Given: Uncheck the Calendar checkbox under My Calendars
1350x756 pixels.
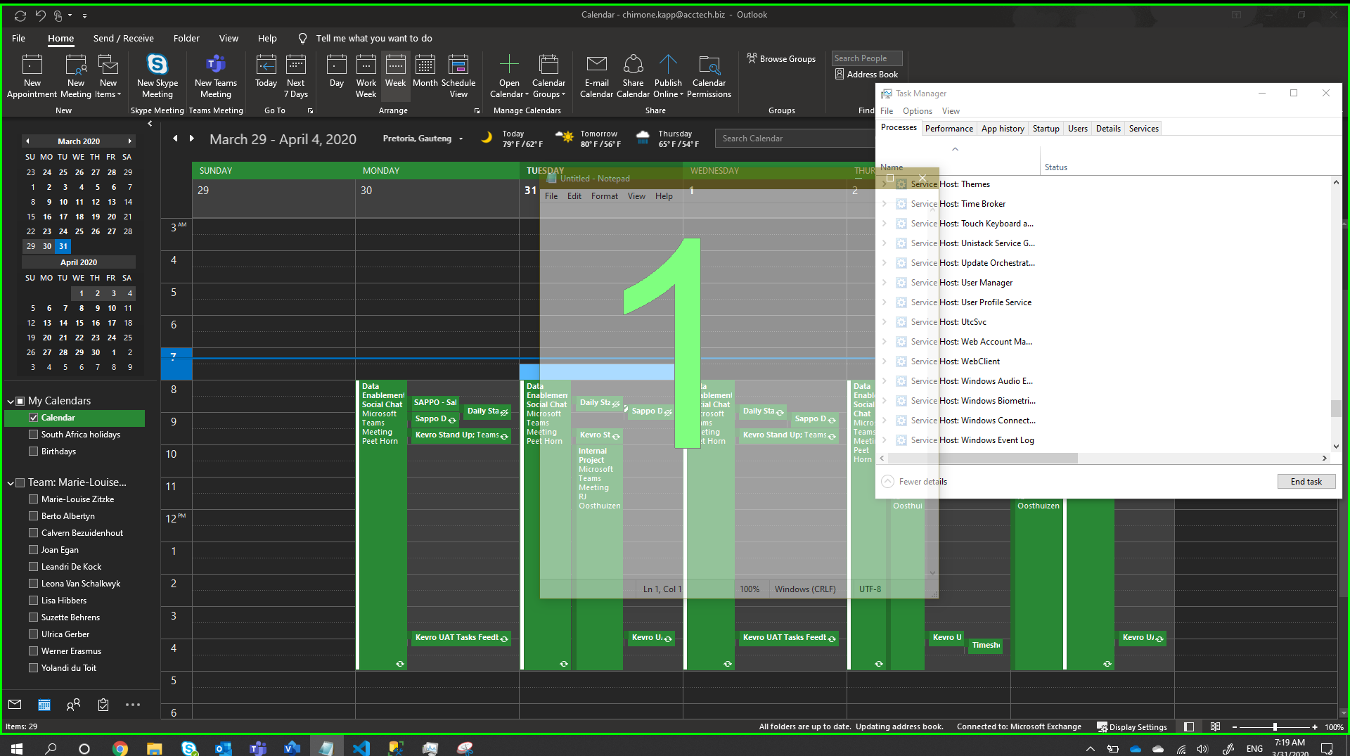Looking at the screenshot, I should 33,418.
